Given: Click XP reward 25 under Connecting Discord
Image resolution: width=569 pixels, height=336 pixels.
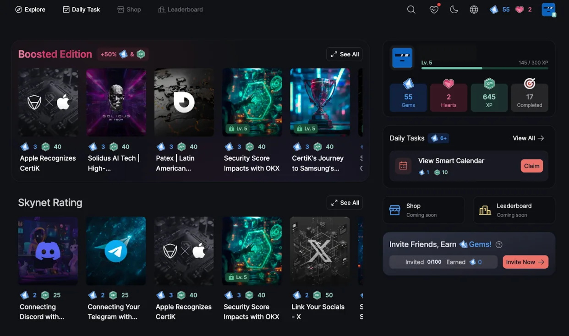Looking at the screenshot, I should tap(51, 295).
